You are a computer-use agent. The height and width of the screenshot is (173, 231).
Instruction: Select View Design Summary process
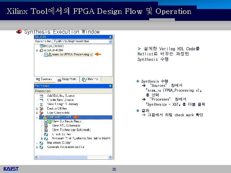(63, 104)
